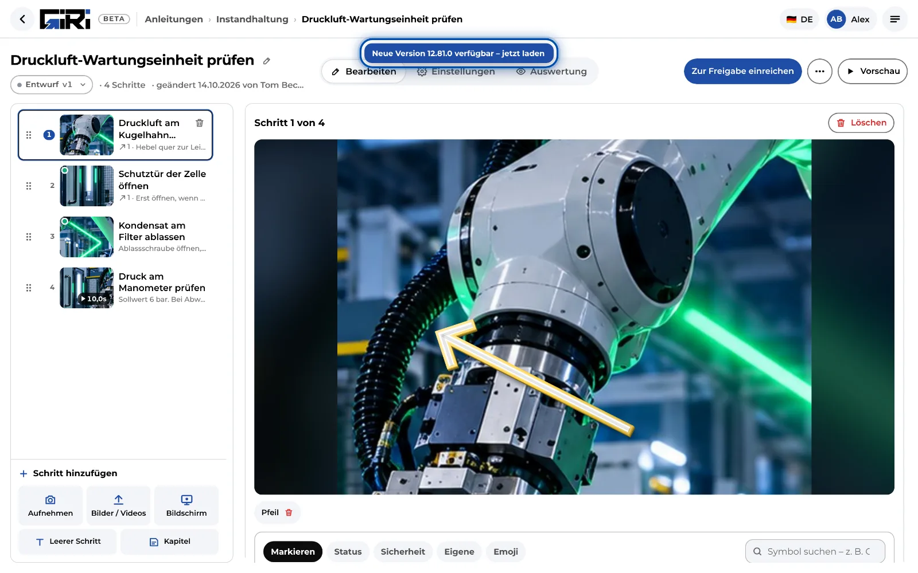Switch to the Einstellungen tab
The image size is (918, 573).
coord(456,72)
